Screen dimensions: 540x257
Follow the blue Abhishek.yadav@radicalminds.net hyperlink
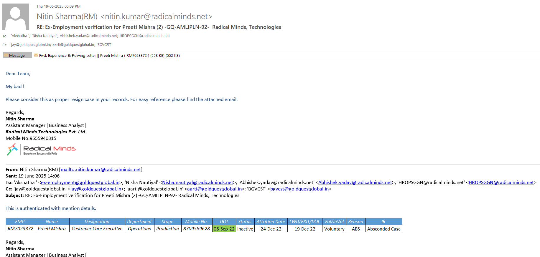[x=355, y=183]
